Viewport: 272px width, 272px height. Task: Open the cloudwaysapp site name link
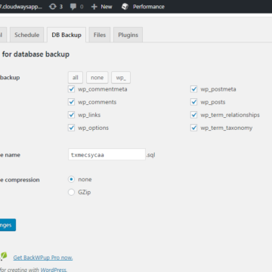(x=21, y=7)
